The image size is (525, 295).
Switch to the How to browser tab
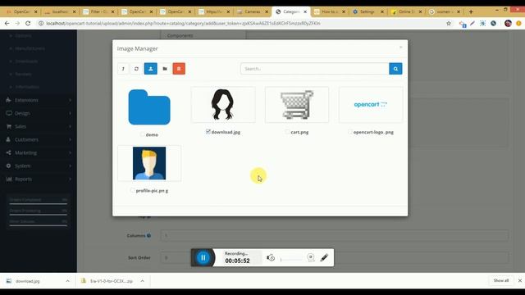[x=330, y=11]
